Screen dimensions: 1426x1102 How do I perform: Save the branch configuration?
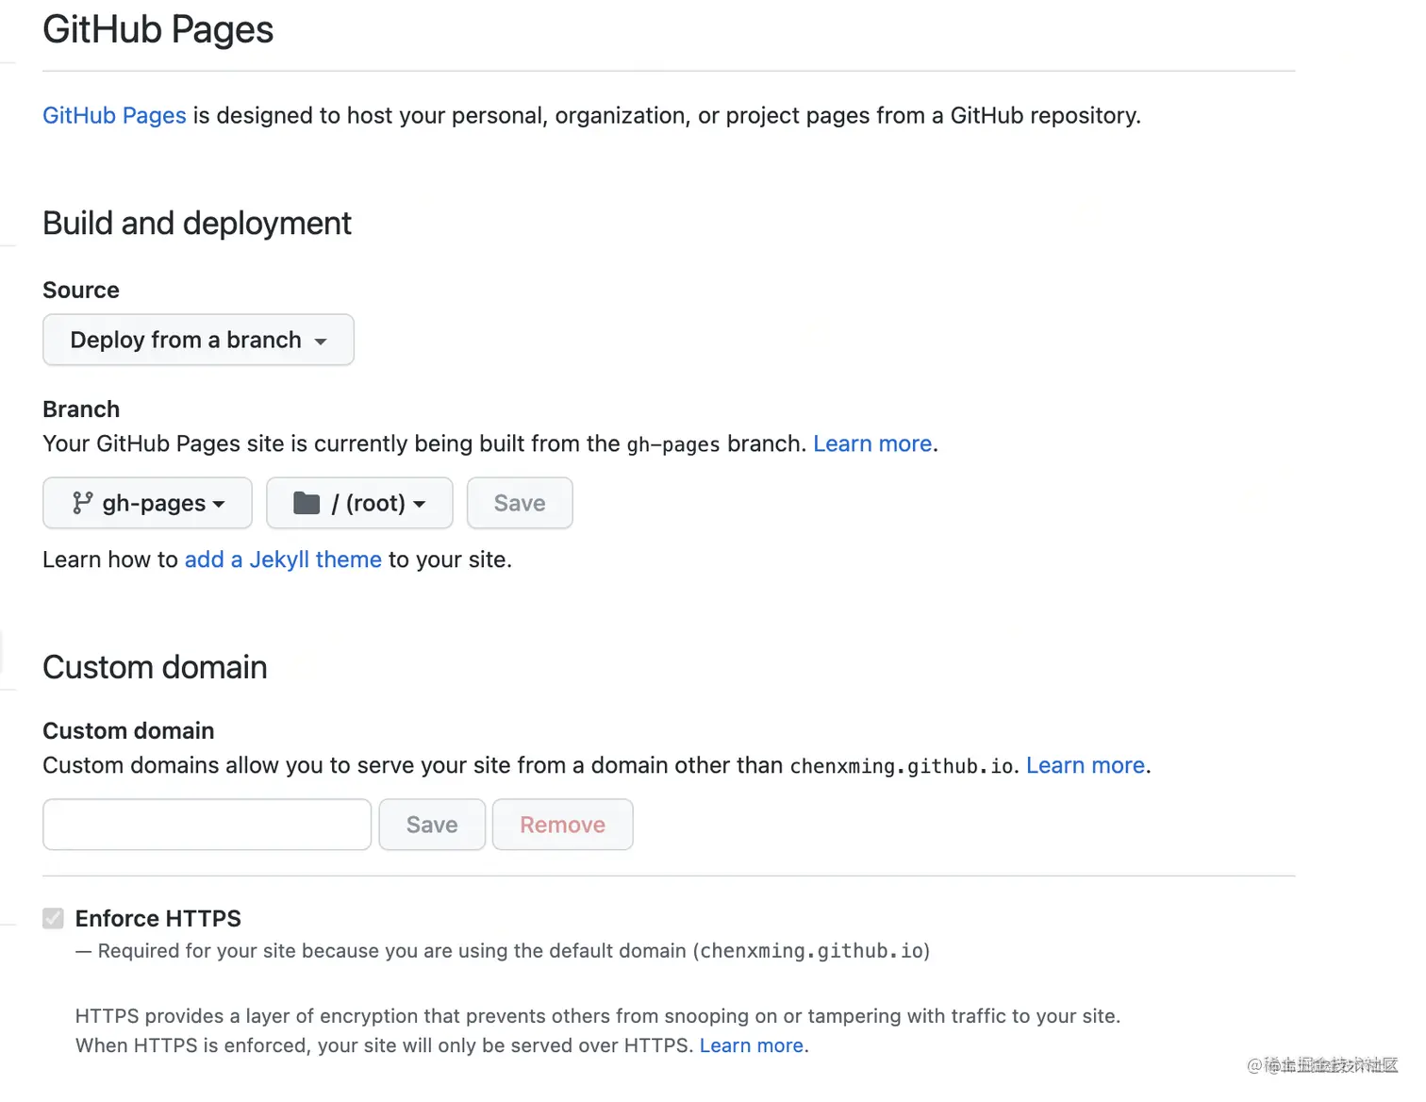519,503
